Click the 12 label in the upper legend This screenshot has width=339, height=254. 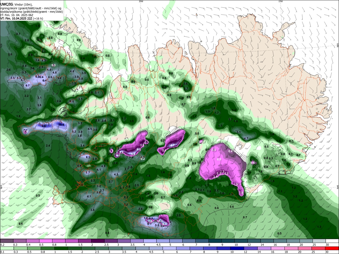click(249, 245)
